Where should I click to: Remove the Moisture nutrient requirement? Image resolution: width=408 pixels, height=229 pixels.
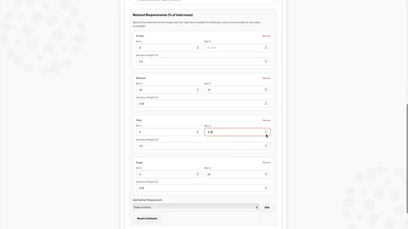(x=266, y=78)
